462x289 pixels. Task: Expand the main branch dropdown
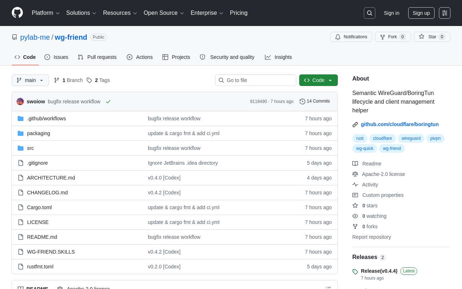coord(30,80)
